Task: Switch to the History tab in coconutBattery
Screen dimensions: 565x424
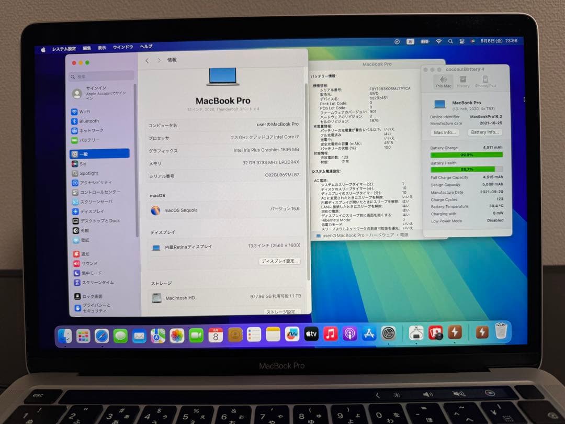Action: point(463,83)
